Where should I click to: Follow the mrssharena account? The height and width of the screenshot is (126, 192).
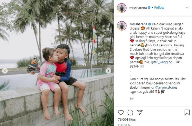tap(159, 7)
